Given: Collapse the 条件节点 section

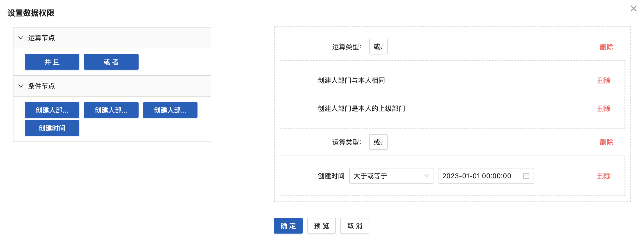Looking at the screenshot, I should (x=21, y=86).
